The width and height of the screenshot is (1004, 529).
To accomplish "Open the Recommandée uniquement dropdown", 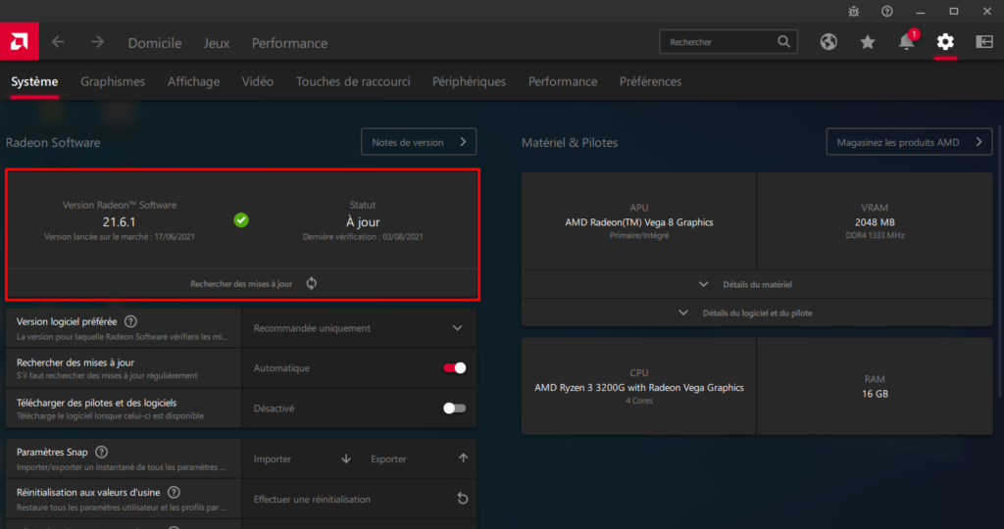I will click(359, 328).
